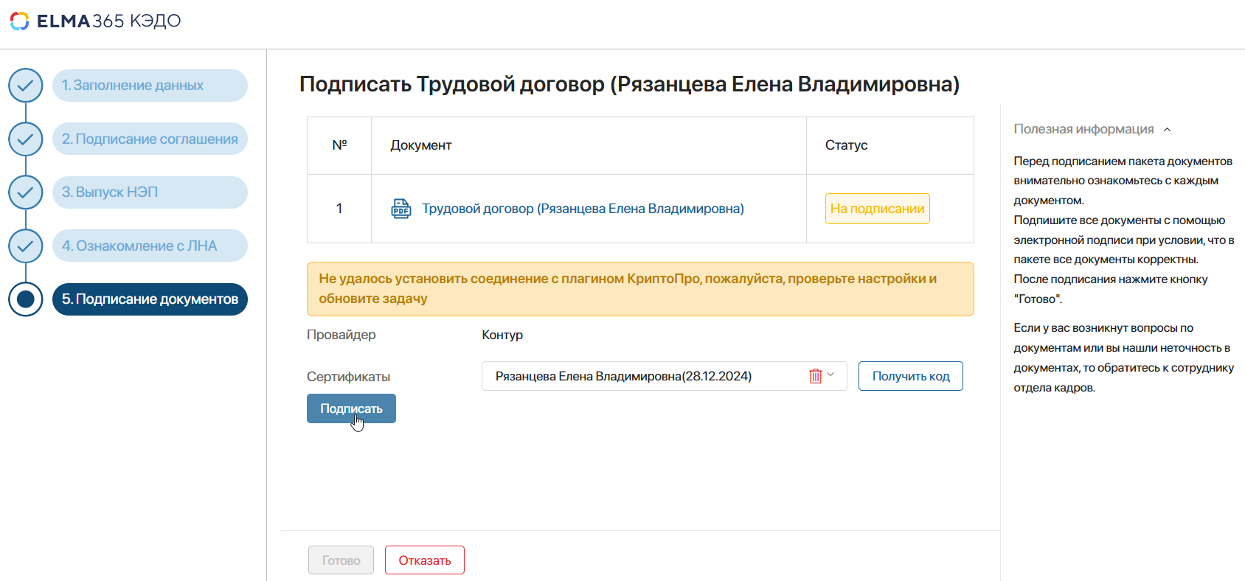Click the Документ column header
The image size is (1245, 581).
click(421, 145)
